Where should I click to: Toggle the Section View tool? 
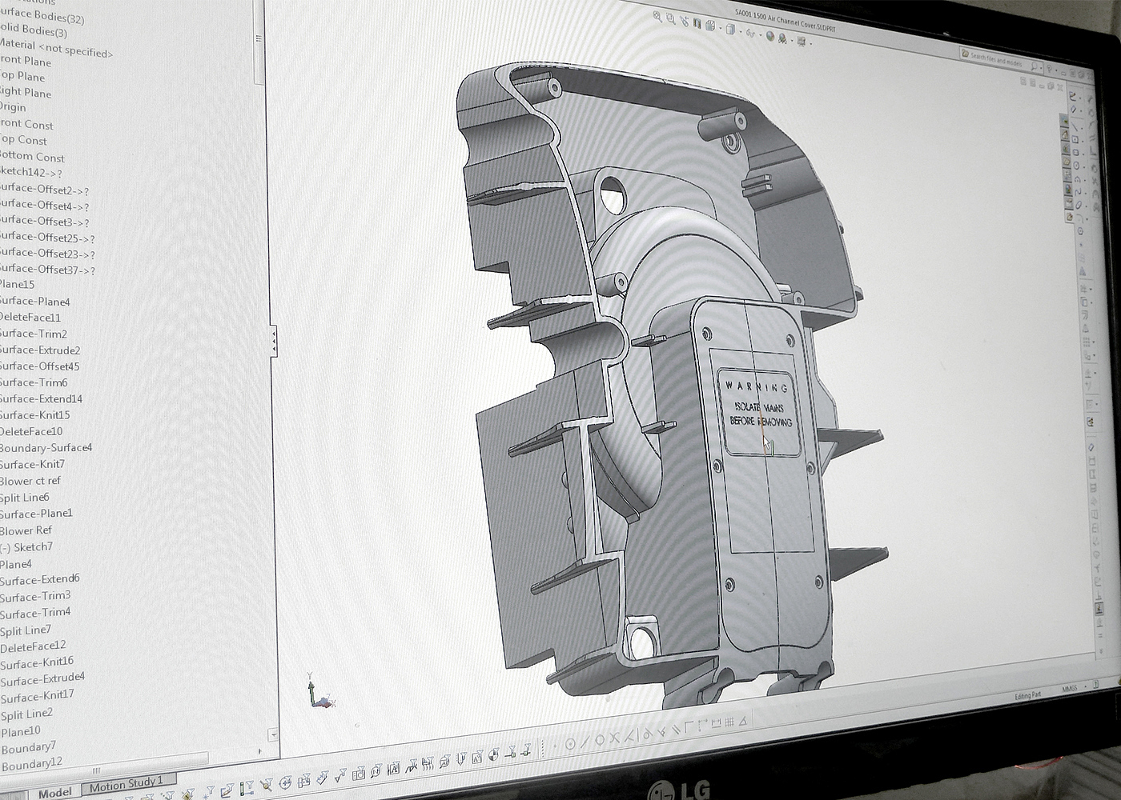697,23
